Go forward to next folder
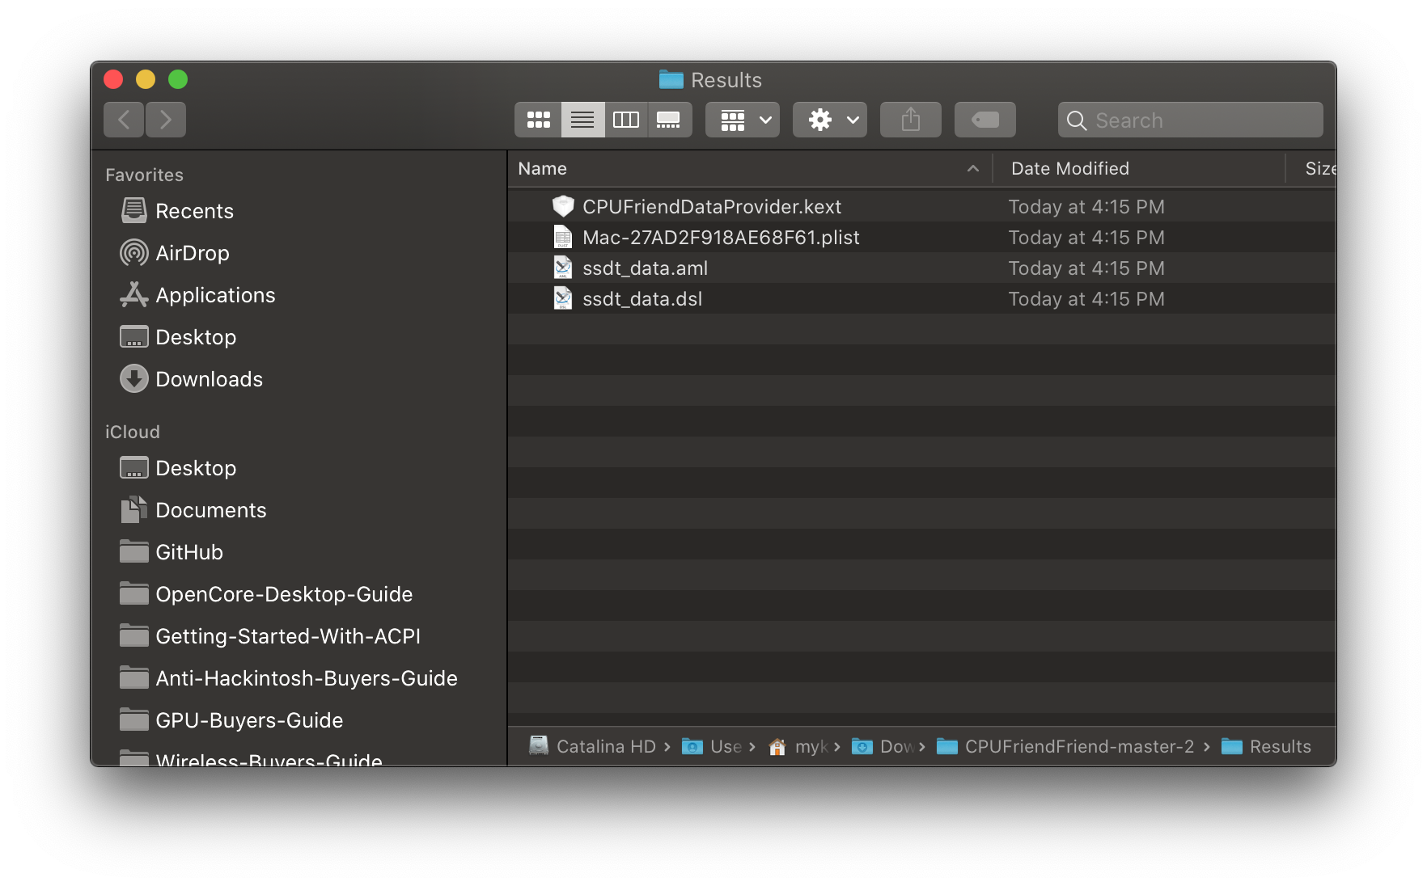 point(166,120)
